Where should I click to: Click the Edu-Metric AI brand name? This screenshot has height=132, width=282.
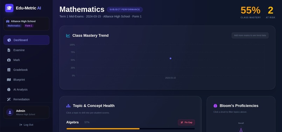coord(28,8)
